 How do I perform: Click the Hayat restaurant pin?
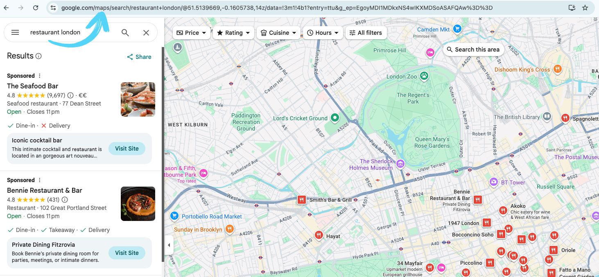pos(319,235)
